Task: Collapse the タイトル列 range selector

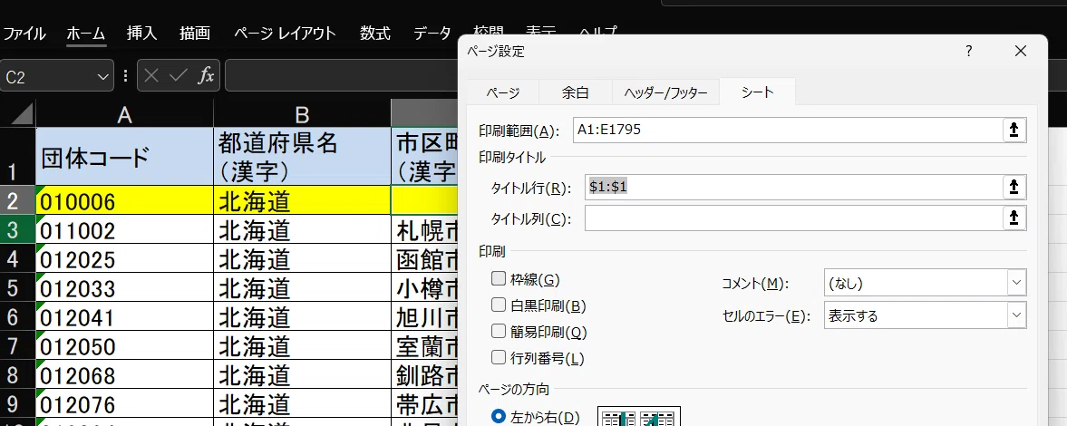Action: point(1014,218)
